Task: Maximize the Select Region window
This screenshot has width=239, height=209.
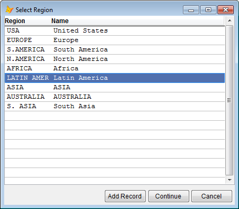Action: (208, 9)
